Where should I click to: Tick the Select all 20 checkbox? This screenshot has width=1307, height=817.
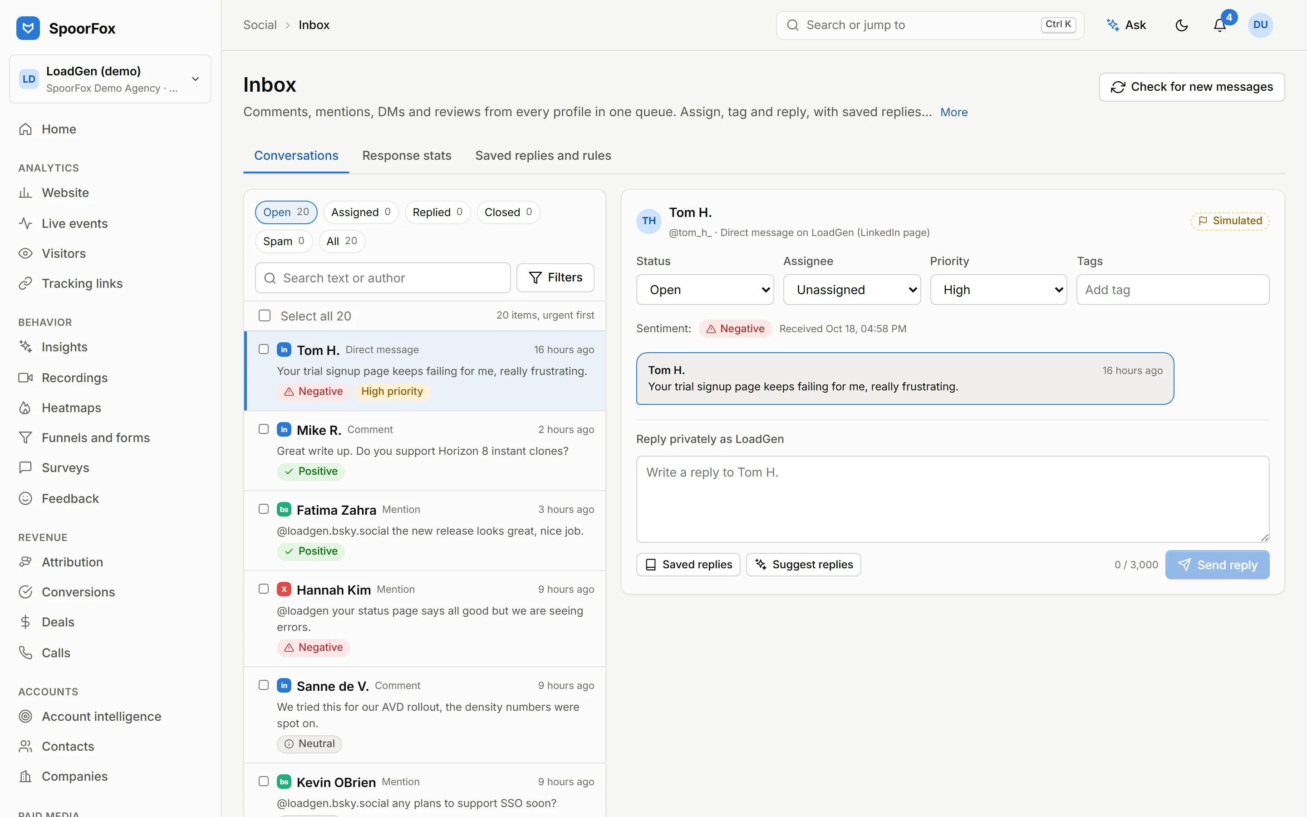click(265, 315)
